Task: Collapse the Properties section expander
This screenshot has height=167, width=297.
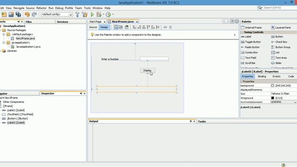Action: (241, 82)
